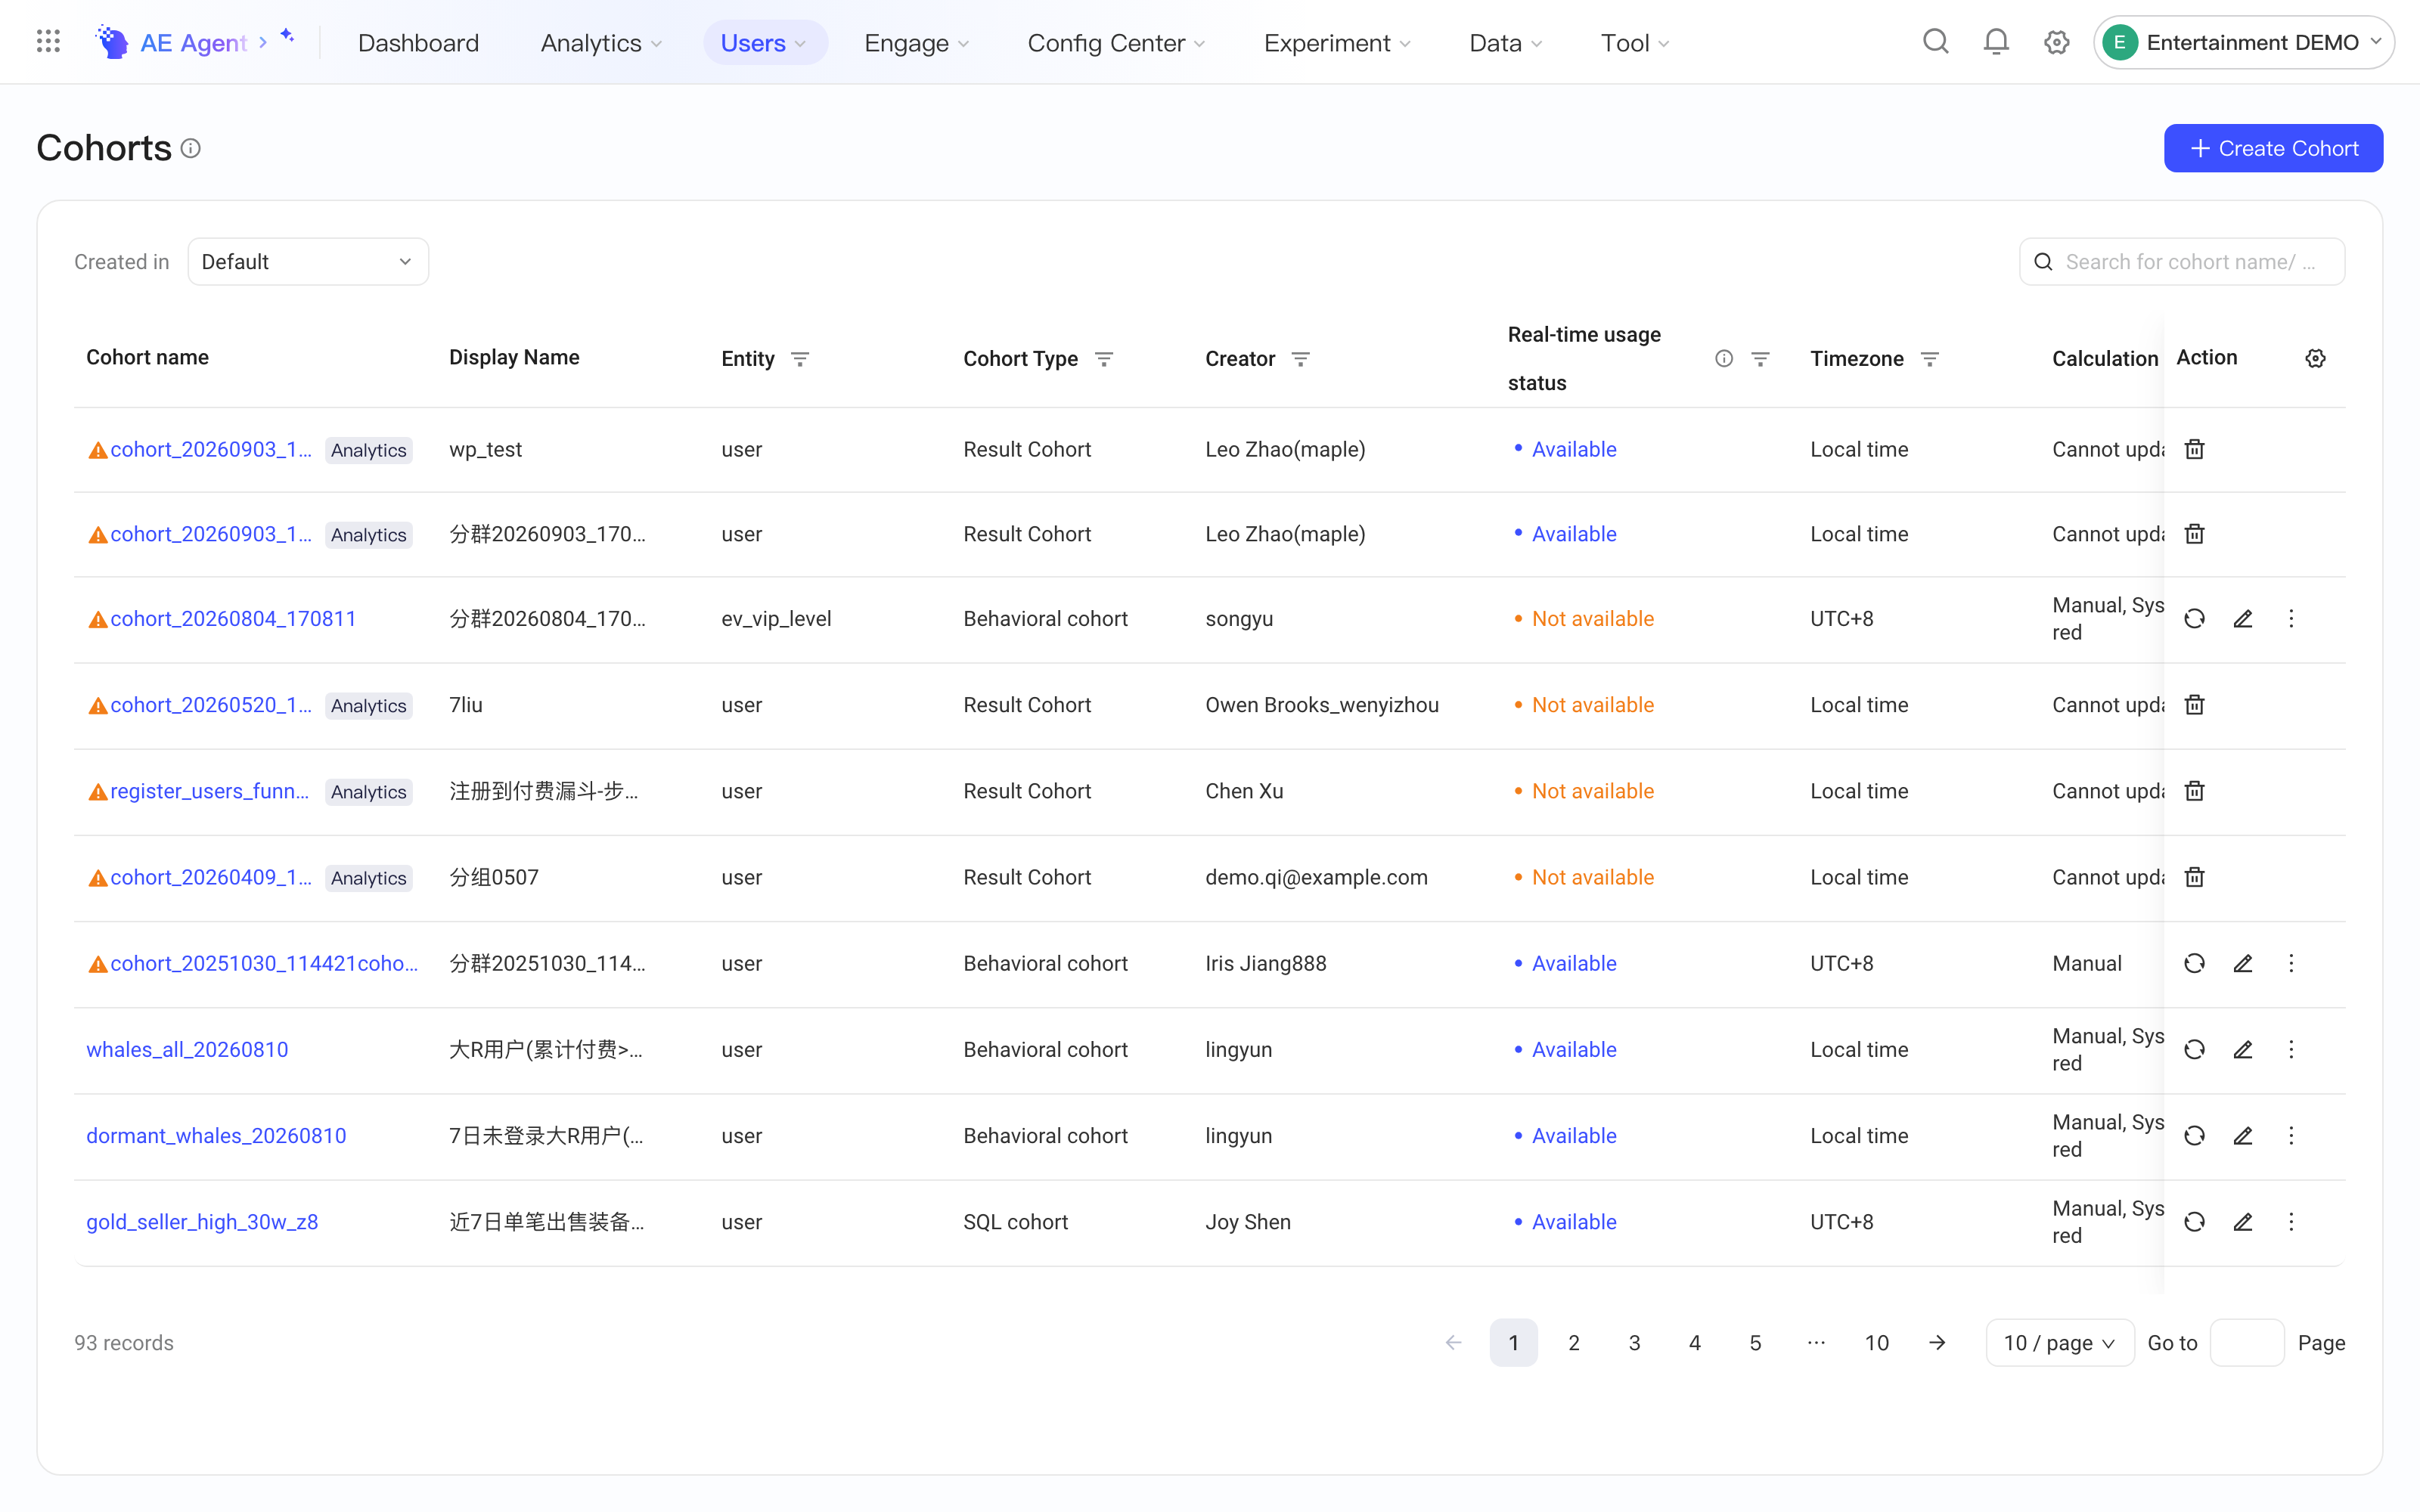Viewport: 2420px width, 1512px height.
Task: Open the global search magnifier icon
Action: pyautogui.click(x=1936, y=42)
